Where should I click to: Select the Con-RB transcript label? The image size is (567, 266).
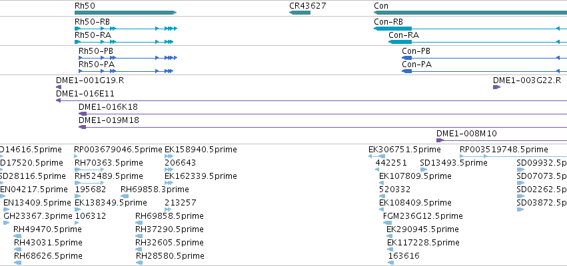tap(388, 22)
